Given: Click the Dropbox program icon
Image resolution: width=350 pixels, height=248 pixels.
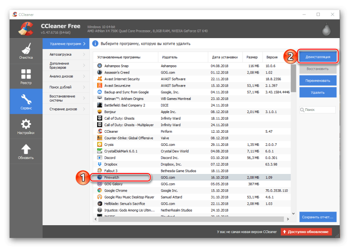Looking at the screenshot, I should (x=100, y=164).
